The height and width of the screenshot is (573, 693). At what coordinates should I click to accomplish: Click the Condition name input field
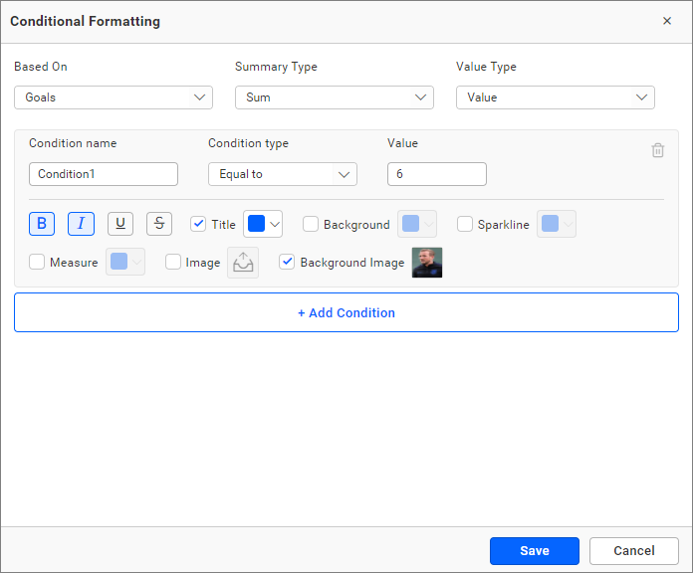pyautogui.click(x=104, y=174)
